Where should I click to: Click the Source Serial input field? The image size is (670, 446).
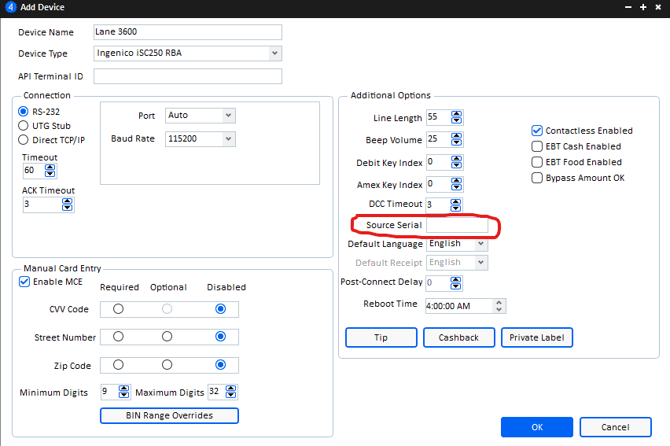(x=456, y=225)
